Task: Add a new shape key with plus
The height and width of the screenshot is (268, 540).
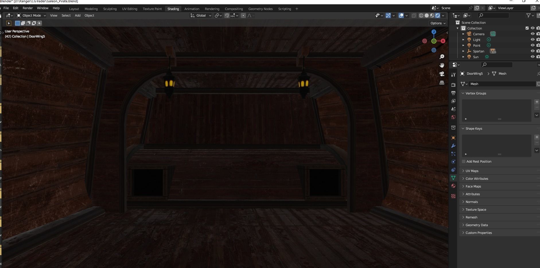Action: pyautogui.click(x=537, y=137)
